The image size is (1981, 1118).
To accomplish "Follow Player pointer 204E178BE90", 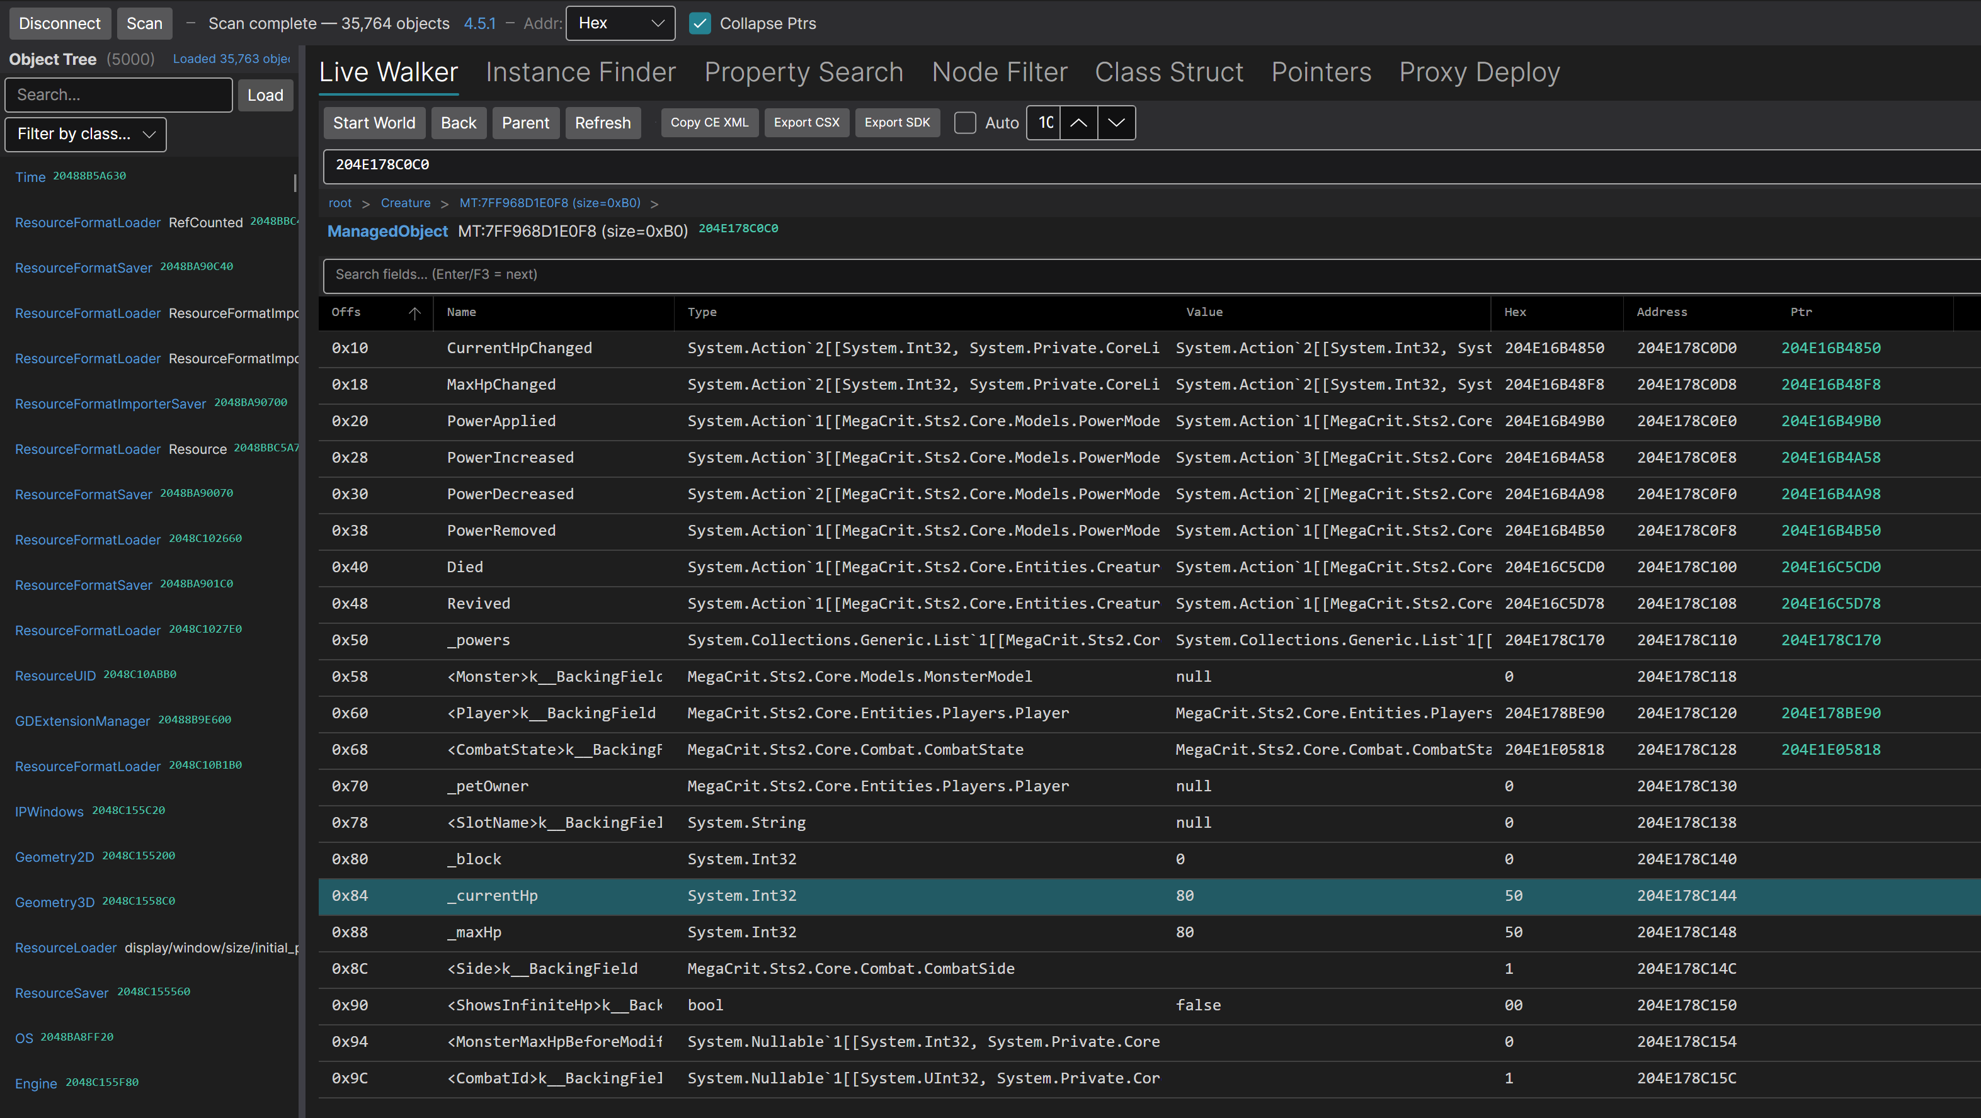I will 1830,713.
